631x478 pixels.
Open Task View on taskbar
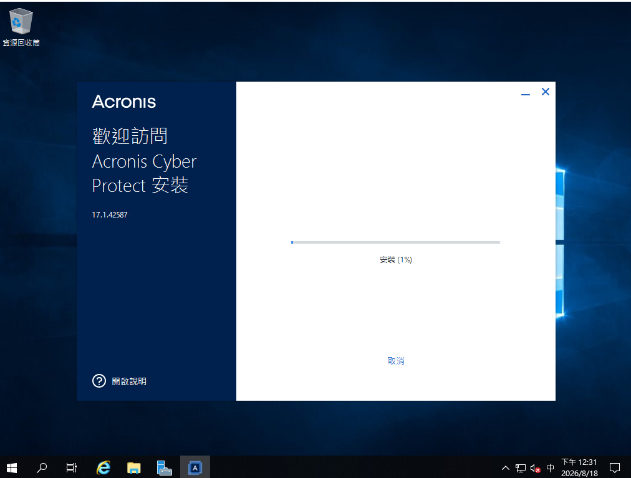point(71,467)
